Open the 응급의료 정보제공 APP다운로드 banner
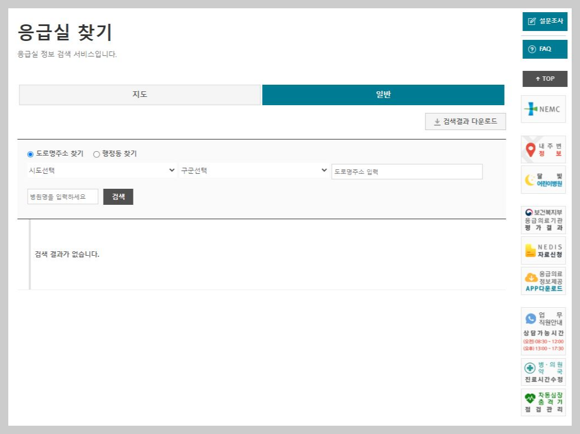The height and width of the screenshot is (434, 580). pyautogui.click(x=543, y=280)
